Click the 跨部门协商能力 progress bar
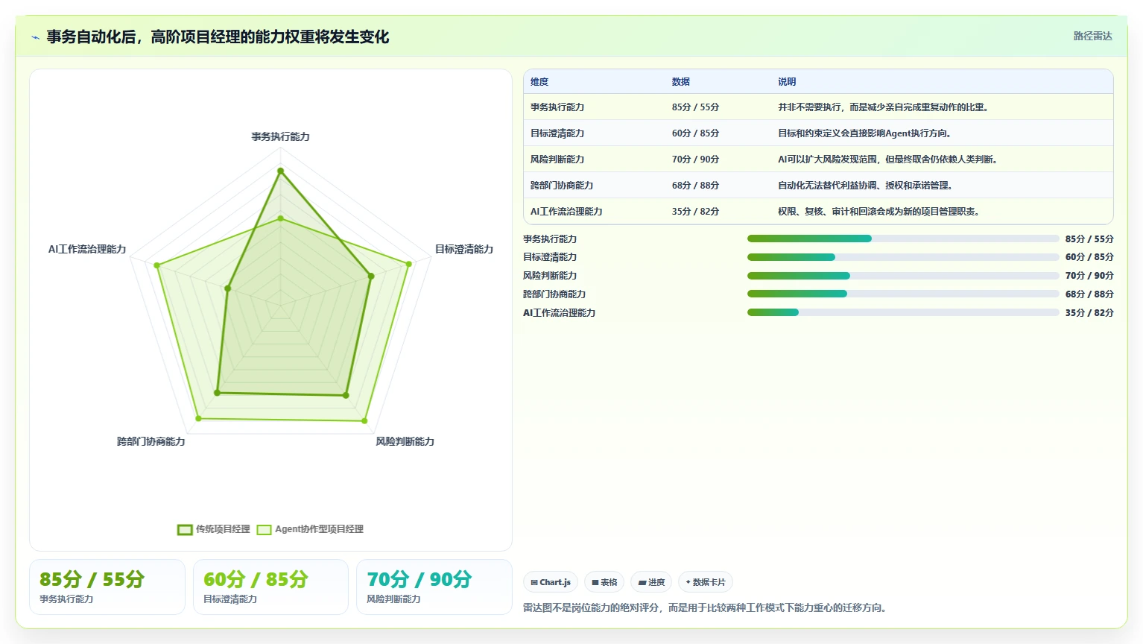This screenshot has width=1143, height=644. 903,294
